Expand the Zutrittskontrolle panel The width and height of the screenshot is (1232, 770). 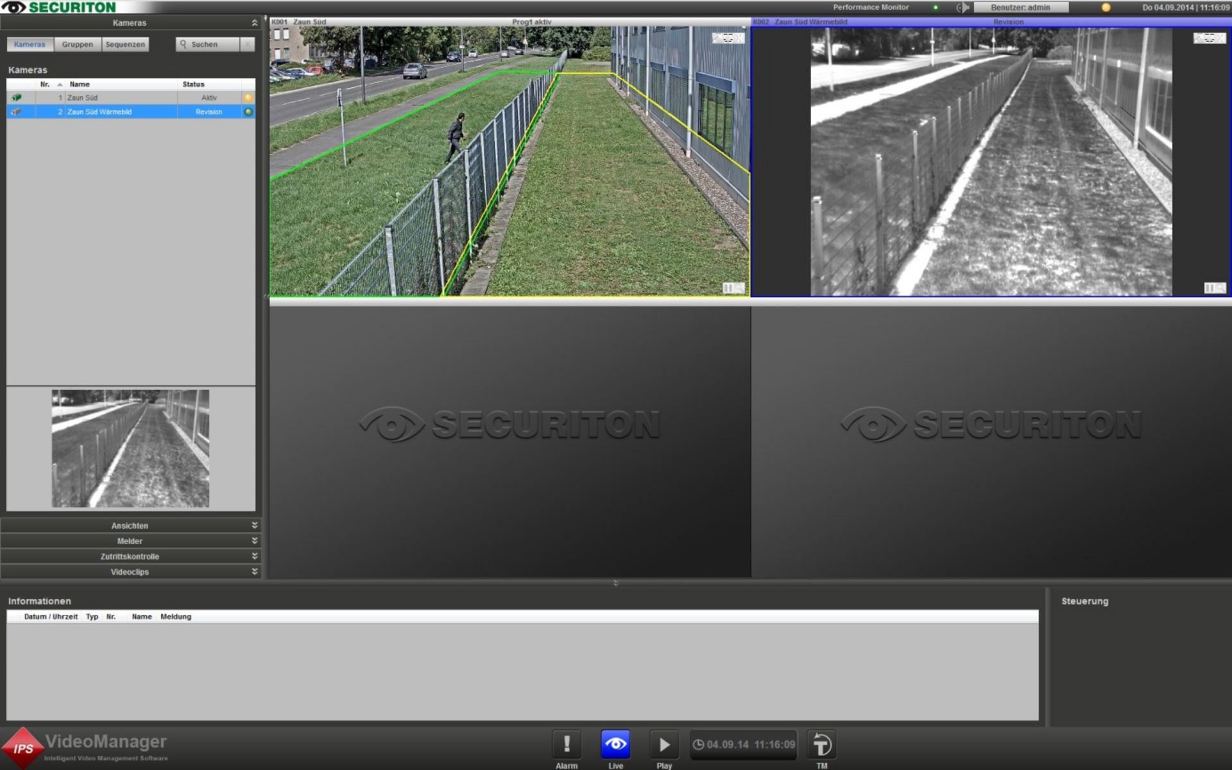coord(130,556)
